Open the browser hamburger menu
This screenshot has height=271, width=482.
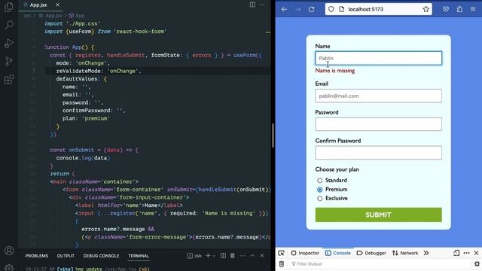(x=473, y=9)
